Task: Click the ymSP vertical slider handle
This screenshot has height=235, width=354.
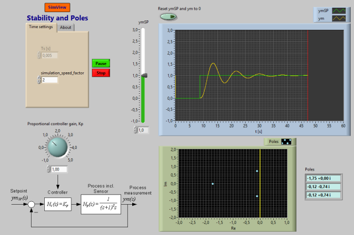Action: pos(144,75)
